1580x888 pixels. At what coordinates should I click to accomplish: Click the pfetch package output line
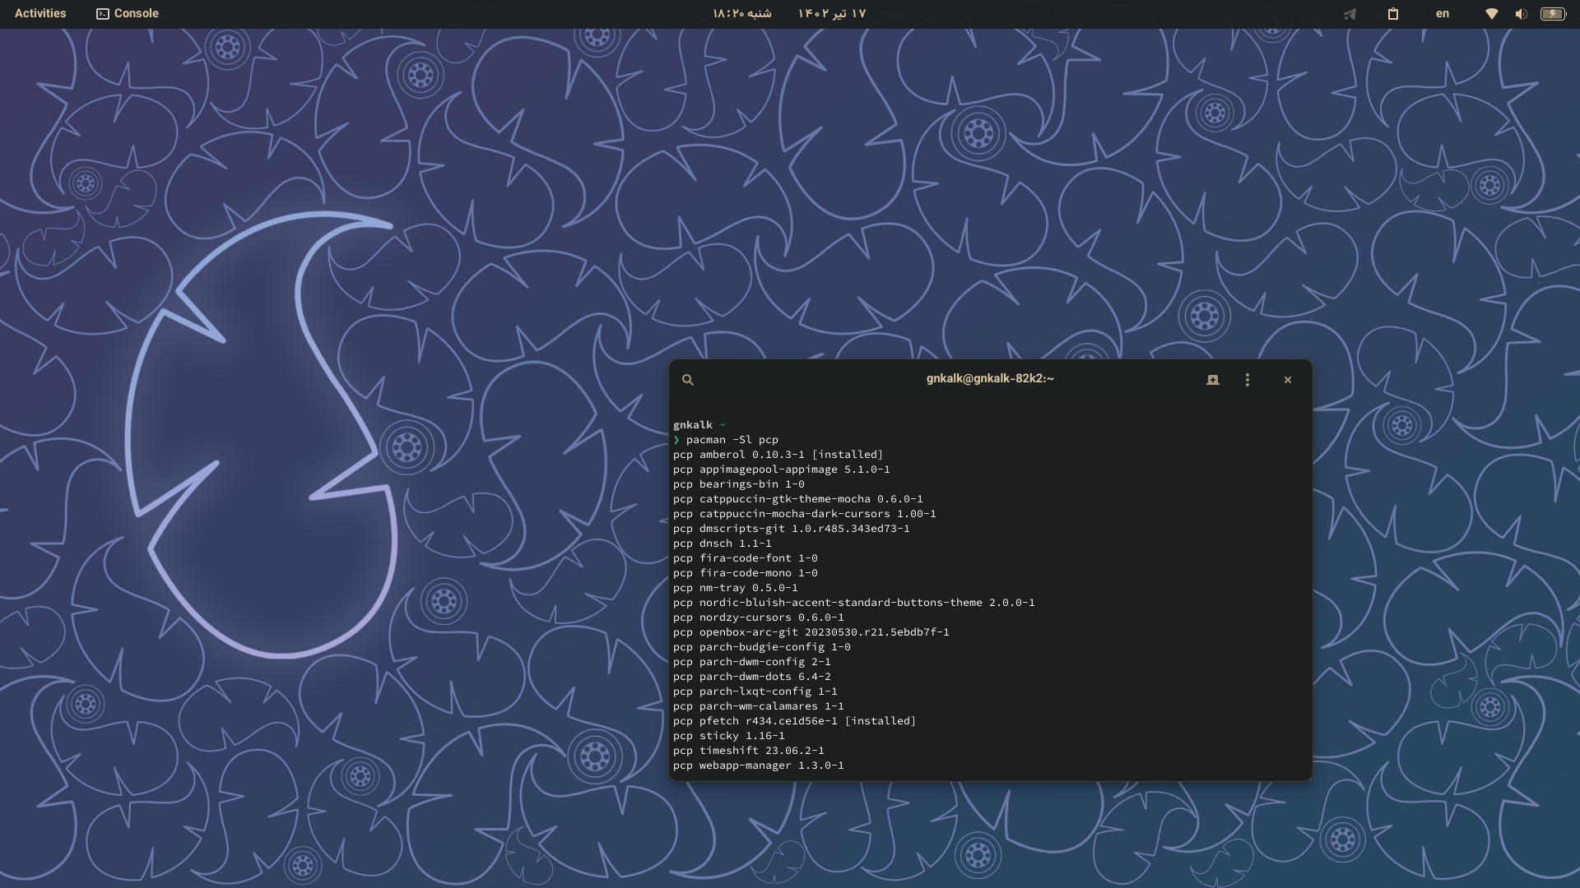(x=794, y=721)
